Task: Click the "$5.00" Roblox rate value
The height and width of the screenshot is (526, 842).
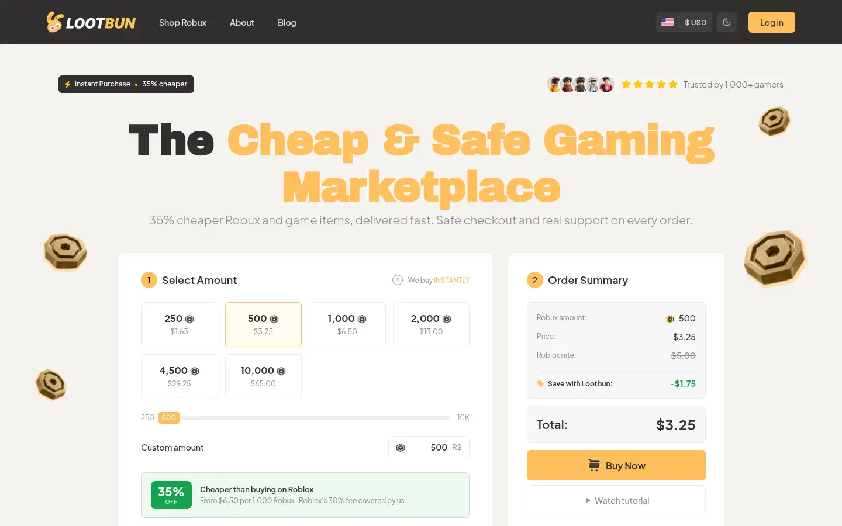Action: pyautogui.click(x=683, y=355)
